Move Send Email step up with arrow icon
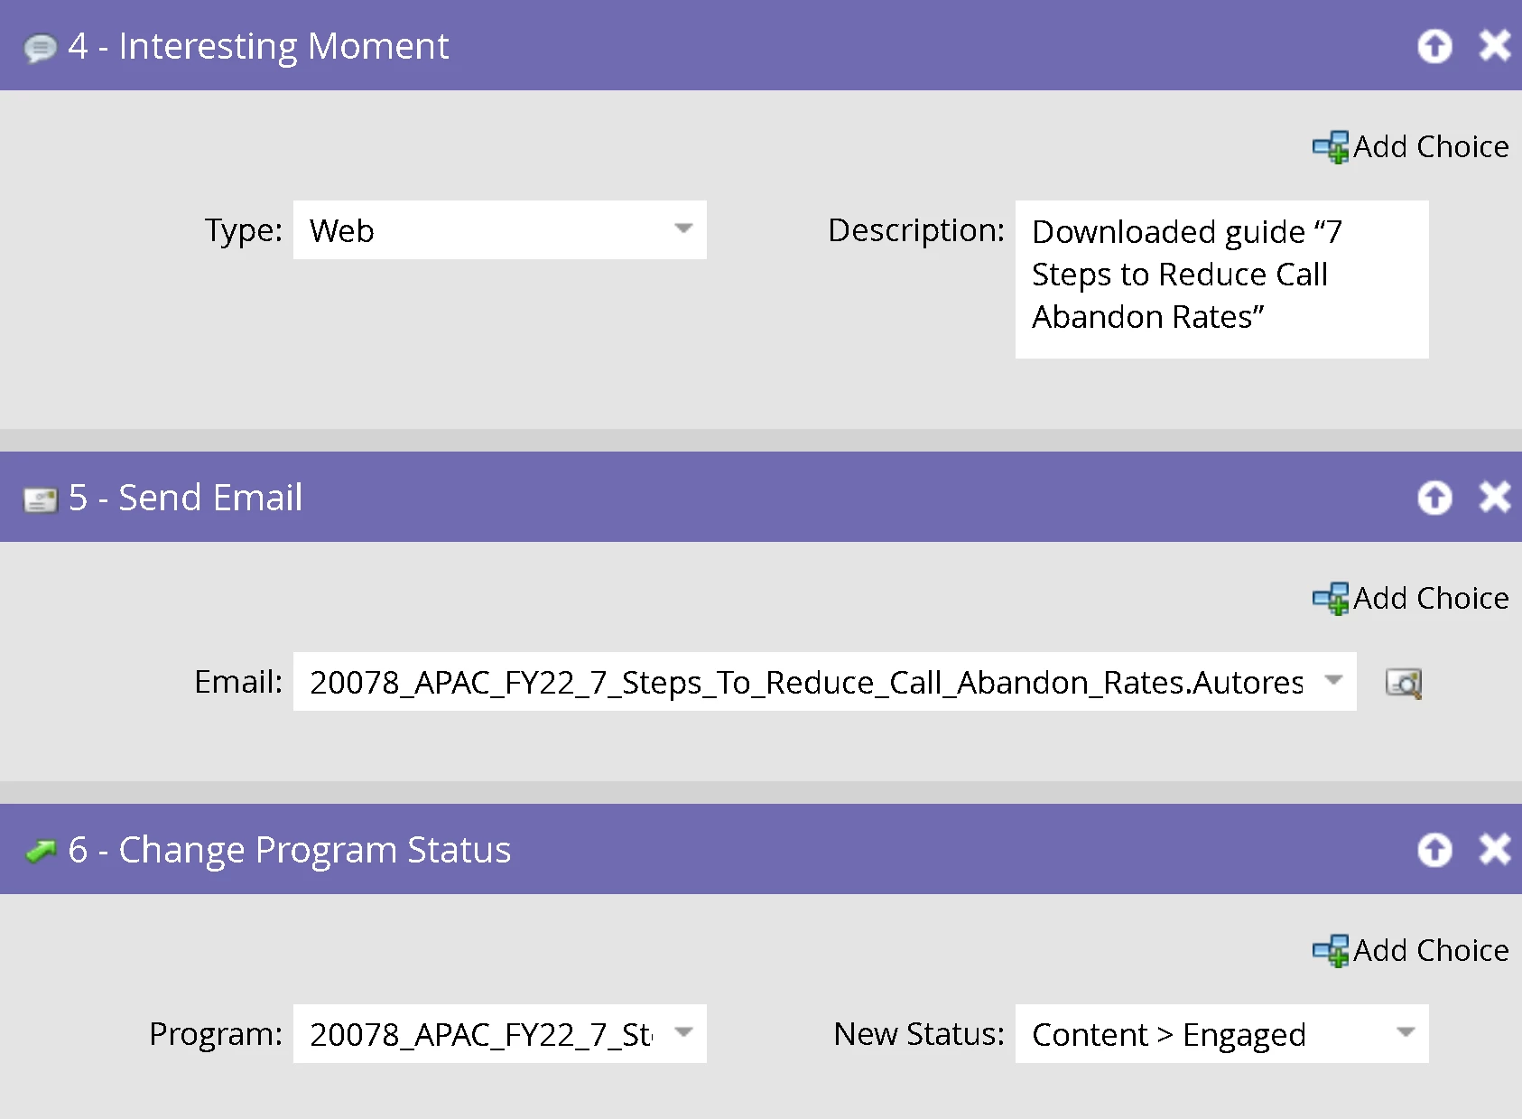 coord(1434,497)
